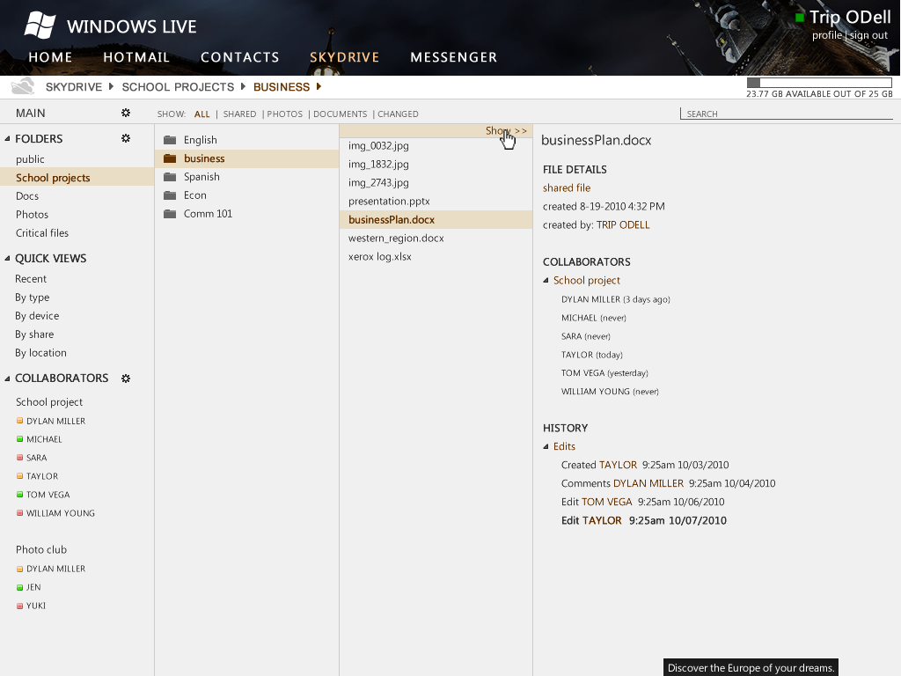The height and width of the screenshot is (676, 901).
Task: Click the Econ folder icon
Action: [170, 195]
